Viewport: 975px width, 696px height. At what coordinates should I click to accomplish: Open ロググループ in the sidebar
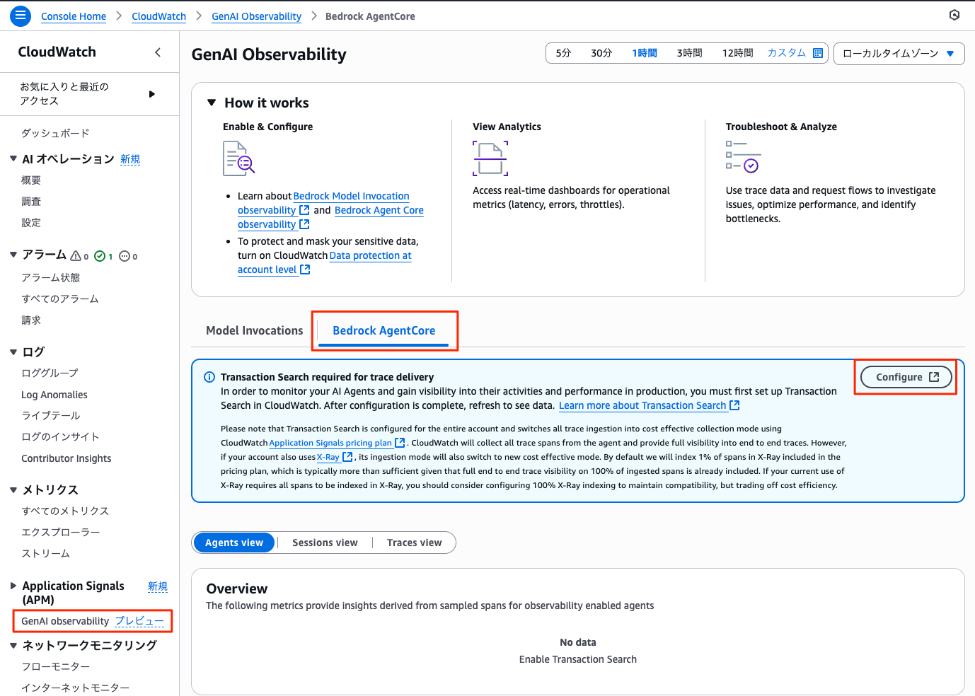[x=50, y=373]
